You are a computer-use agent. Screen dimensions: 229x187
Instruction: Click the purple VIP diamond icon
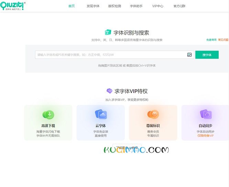[109, 91]
